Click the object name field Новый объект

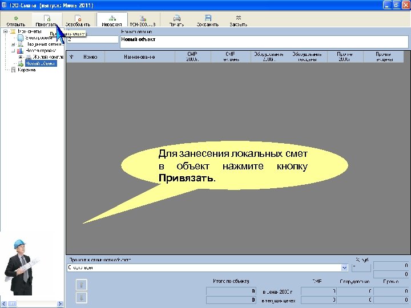[x=264, y=42]
